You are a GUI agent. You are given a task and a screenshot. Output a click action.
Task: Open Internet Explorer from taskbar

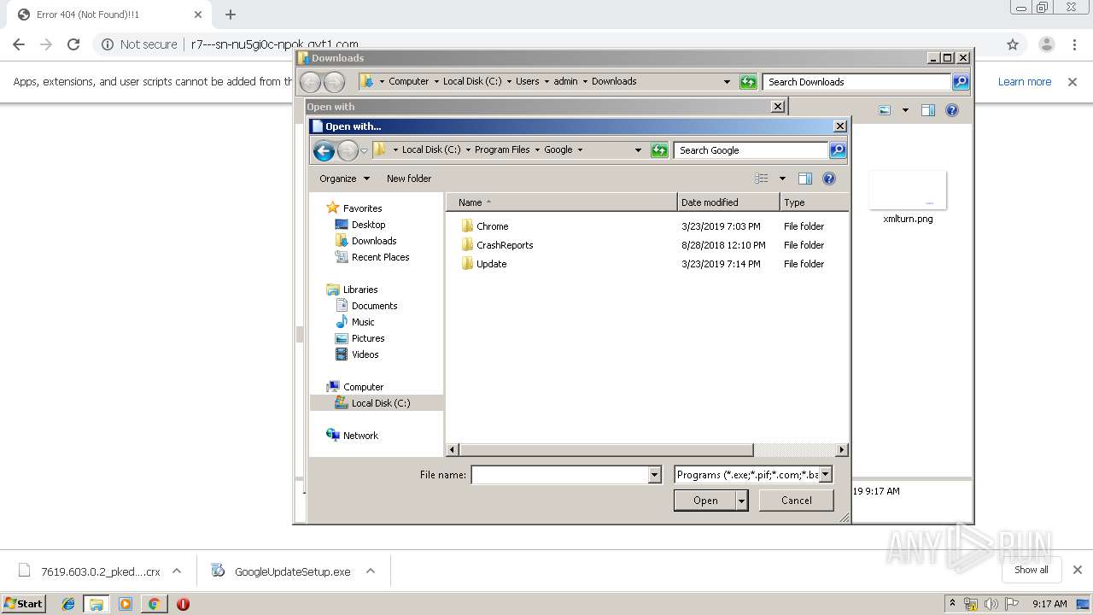click(68, 604)
